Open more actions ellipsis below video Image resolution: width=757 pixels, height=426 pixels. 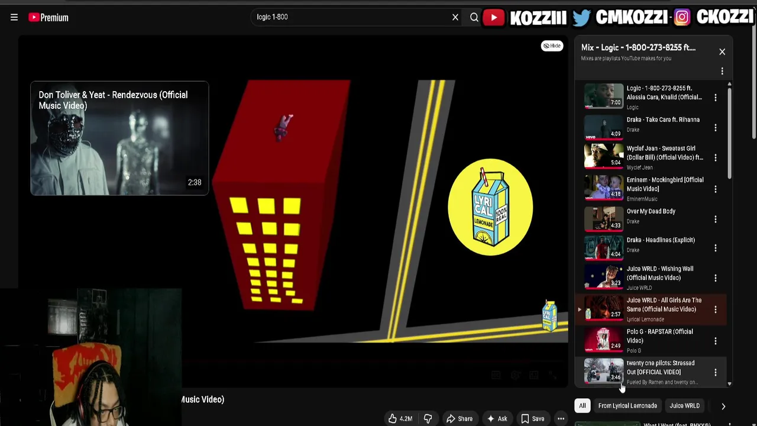pos(561,419)
